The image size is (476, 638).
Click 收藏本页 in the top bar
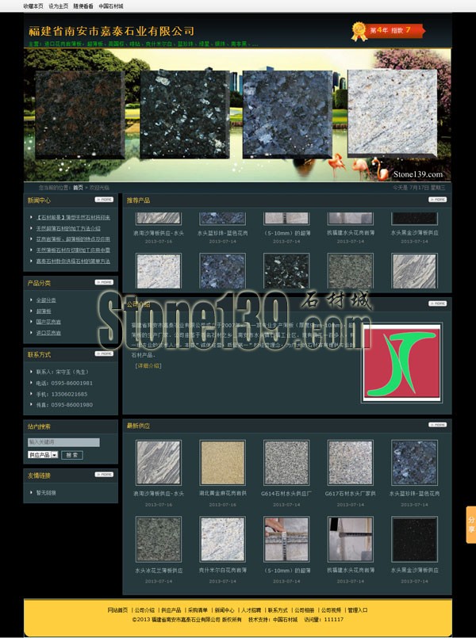33,6
